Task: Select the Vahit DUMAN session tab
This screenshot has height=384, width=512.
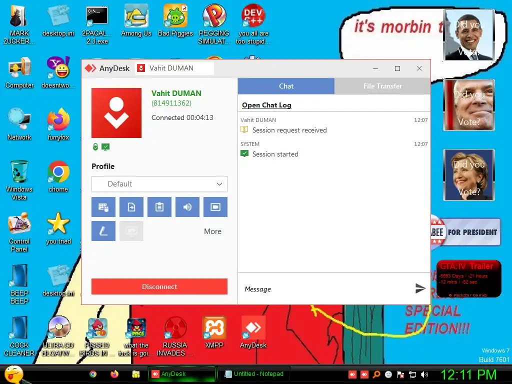Action: click(174, 68)
